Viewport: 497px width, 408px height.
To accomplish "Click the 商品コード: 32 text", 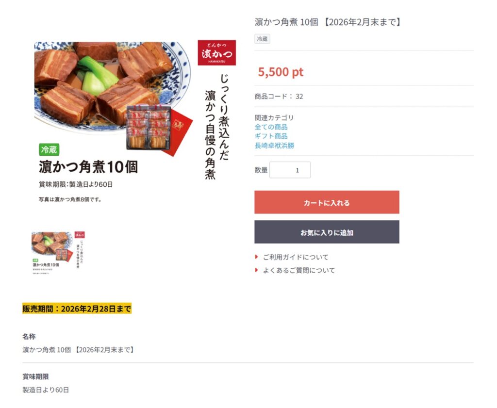I will pyautogui.click(x=279, y=96).
